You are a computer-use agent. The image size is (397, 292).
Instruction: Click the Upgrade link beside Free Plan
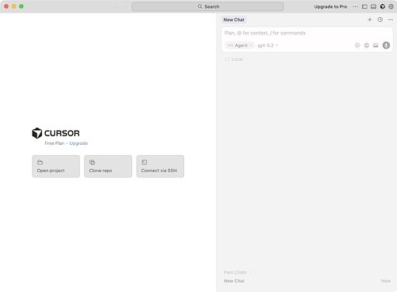78,143
